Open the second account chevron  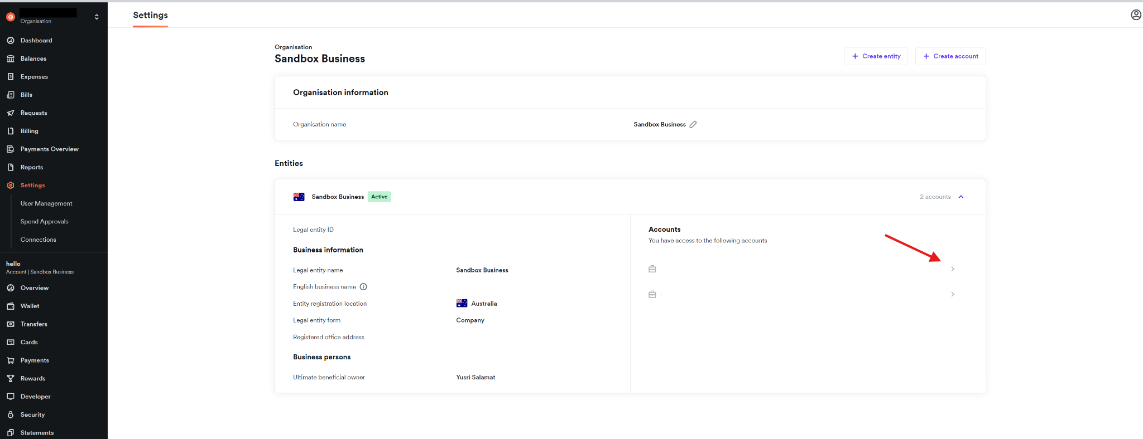click(952, 294)
